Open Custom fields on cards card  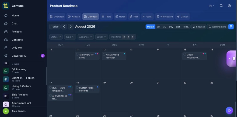pos(87,89)
